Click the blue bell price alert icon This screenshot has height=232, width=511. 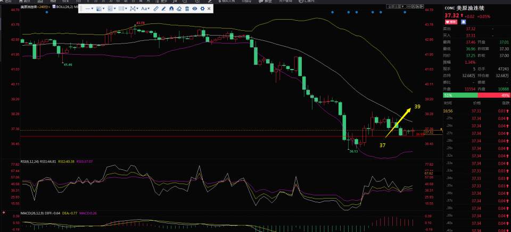(x=464, y=22)
